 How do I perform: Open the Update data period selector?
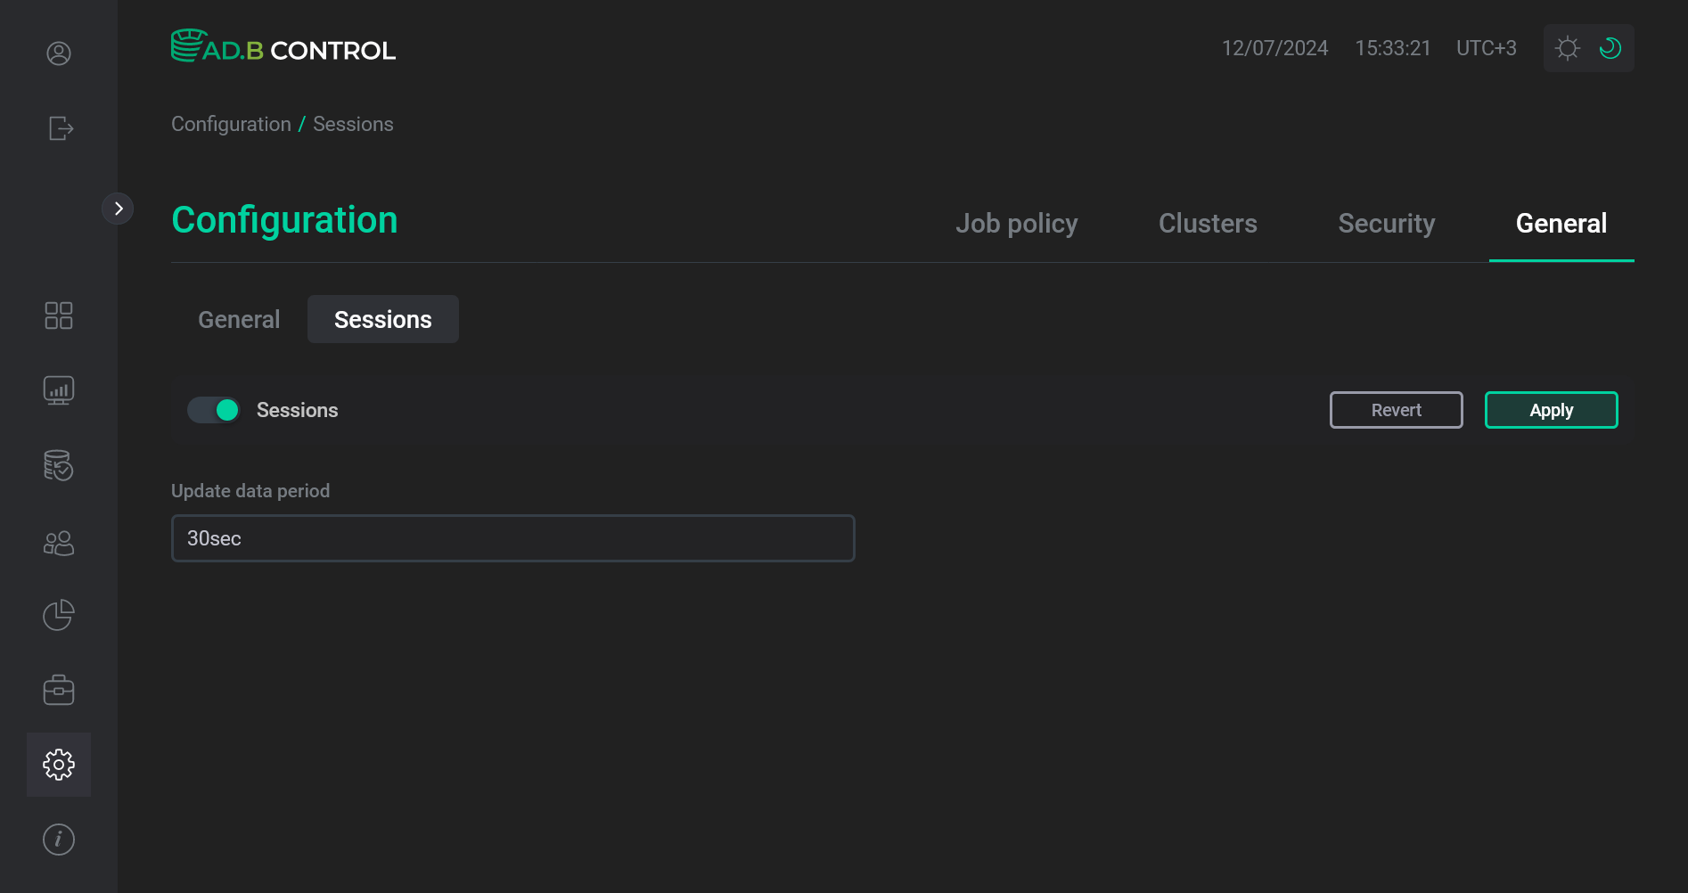pyautogui.click(x=512, y=537)
